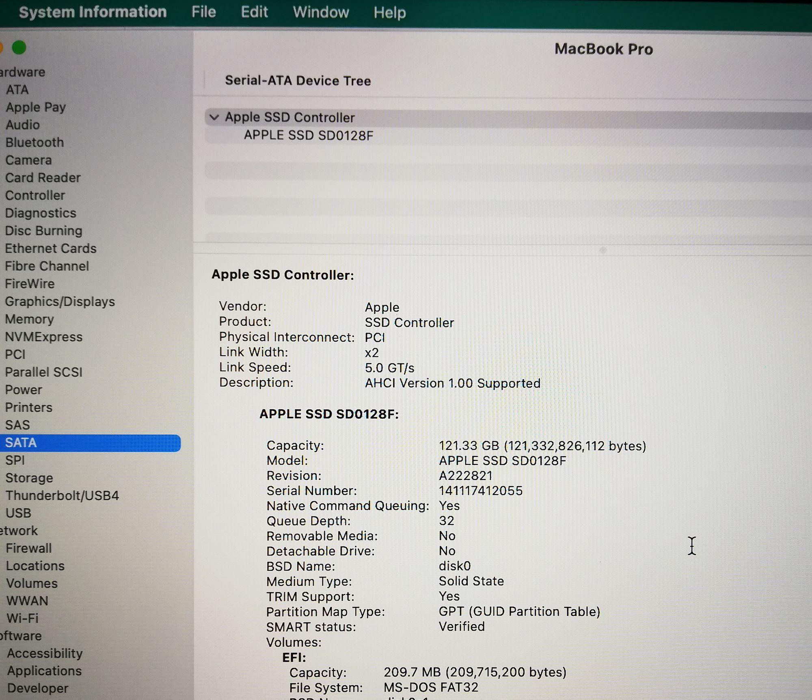The image size is (812, 700).
Task: Select Graphics/Displays in the sidebar
Action: tap(60, 302)
